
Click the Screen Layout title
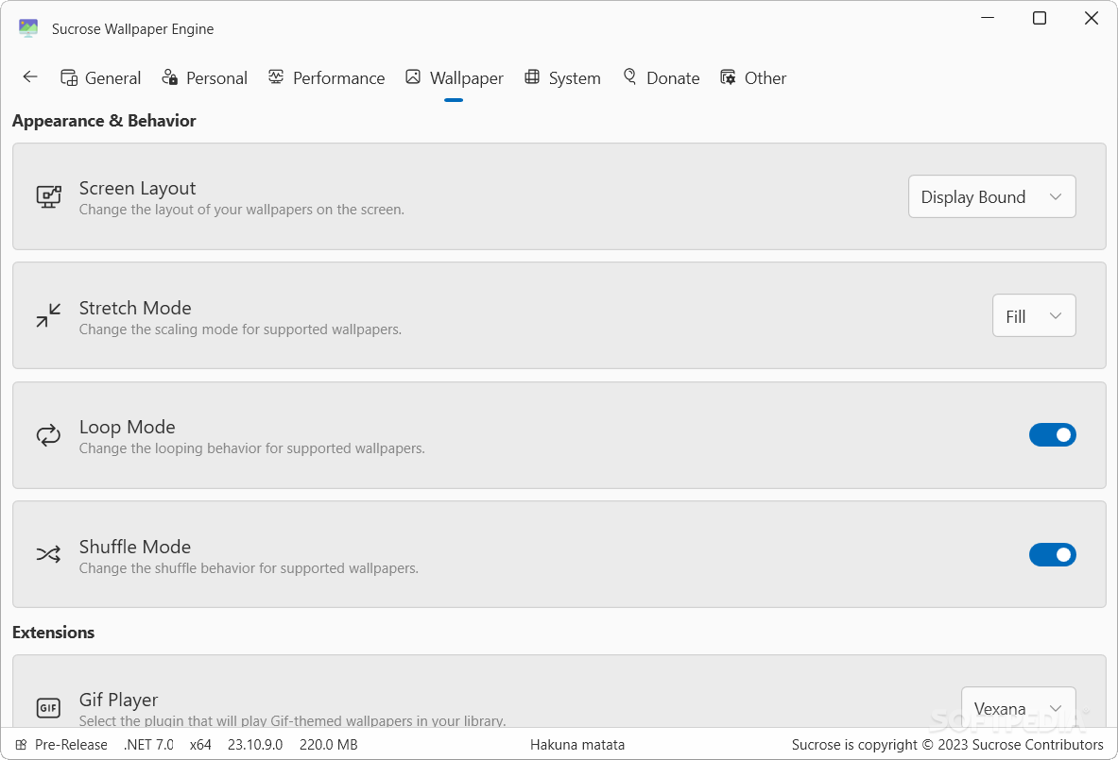tap(137, 188)
